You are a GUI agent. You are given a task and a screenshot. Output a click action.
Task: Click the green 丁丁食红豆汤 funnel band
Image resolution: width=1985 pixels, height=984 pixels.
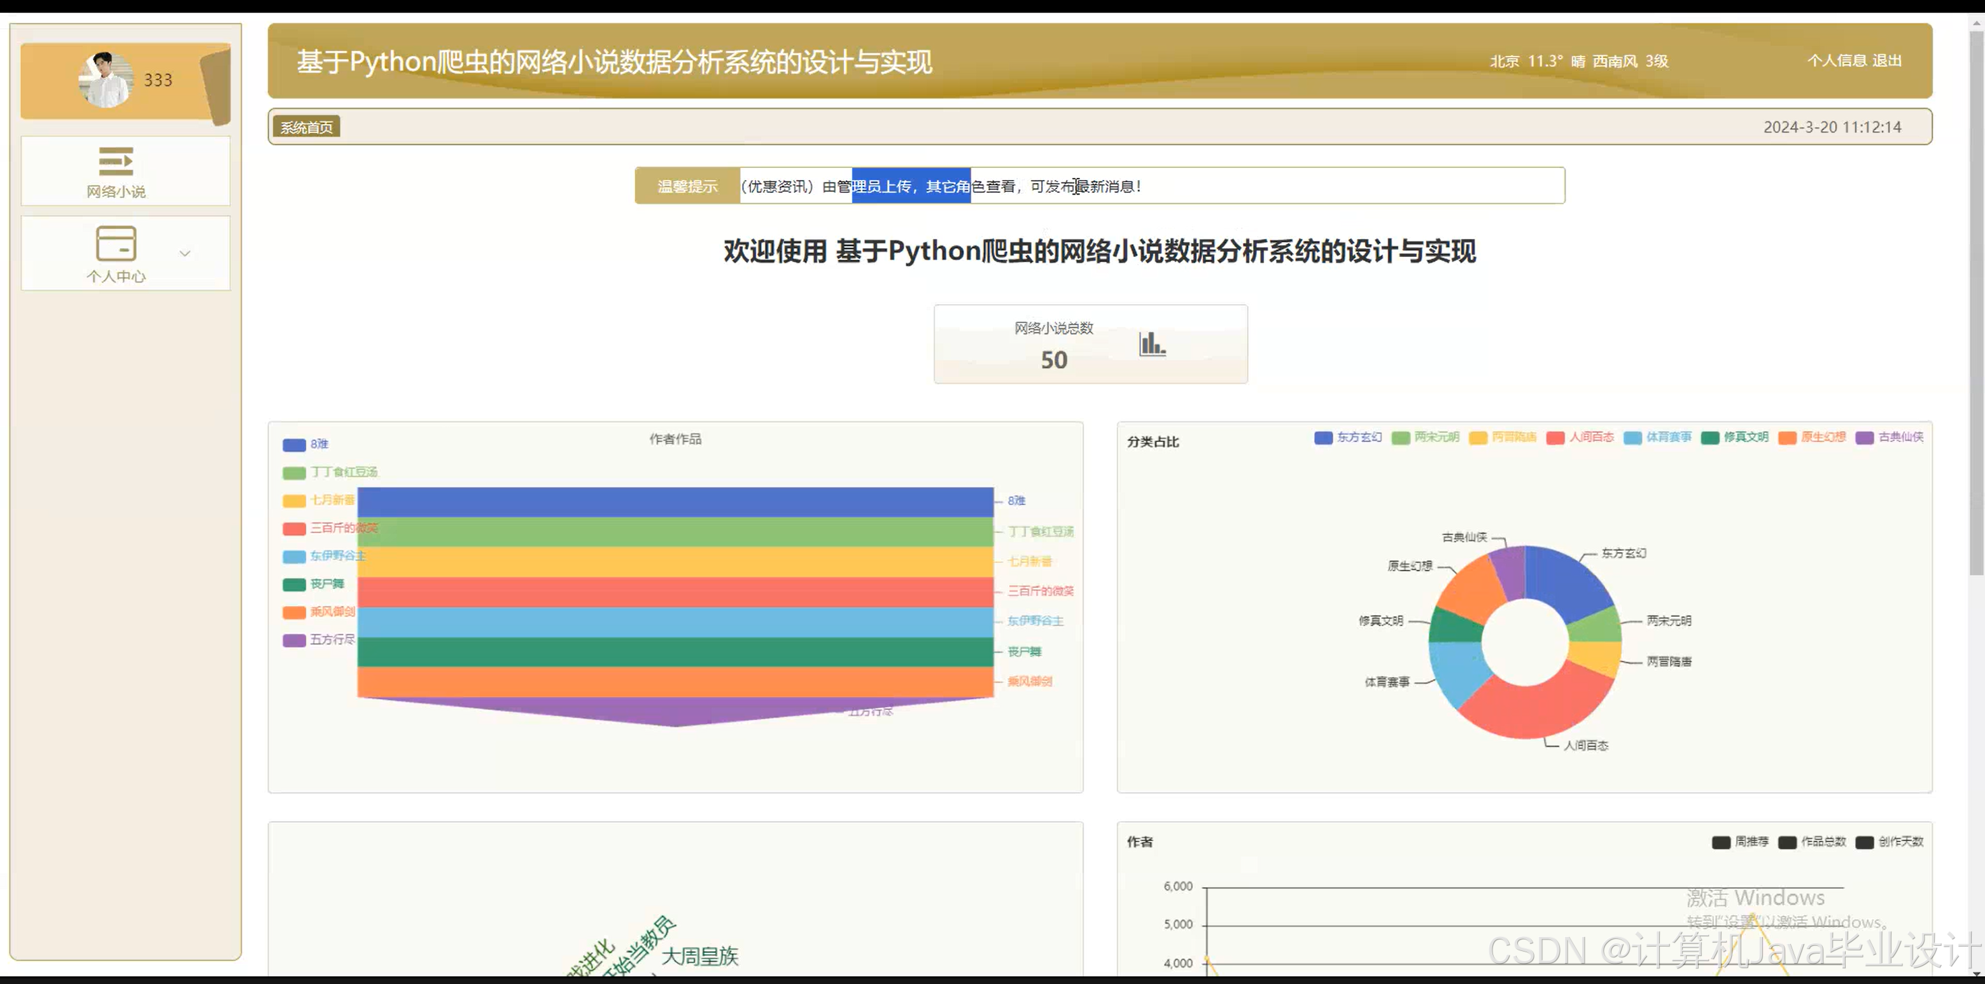click(675, 532)
